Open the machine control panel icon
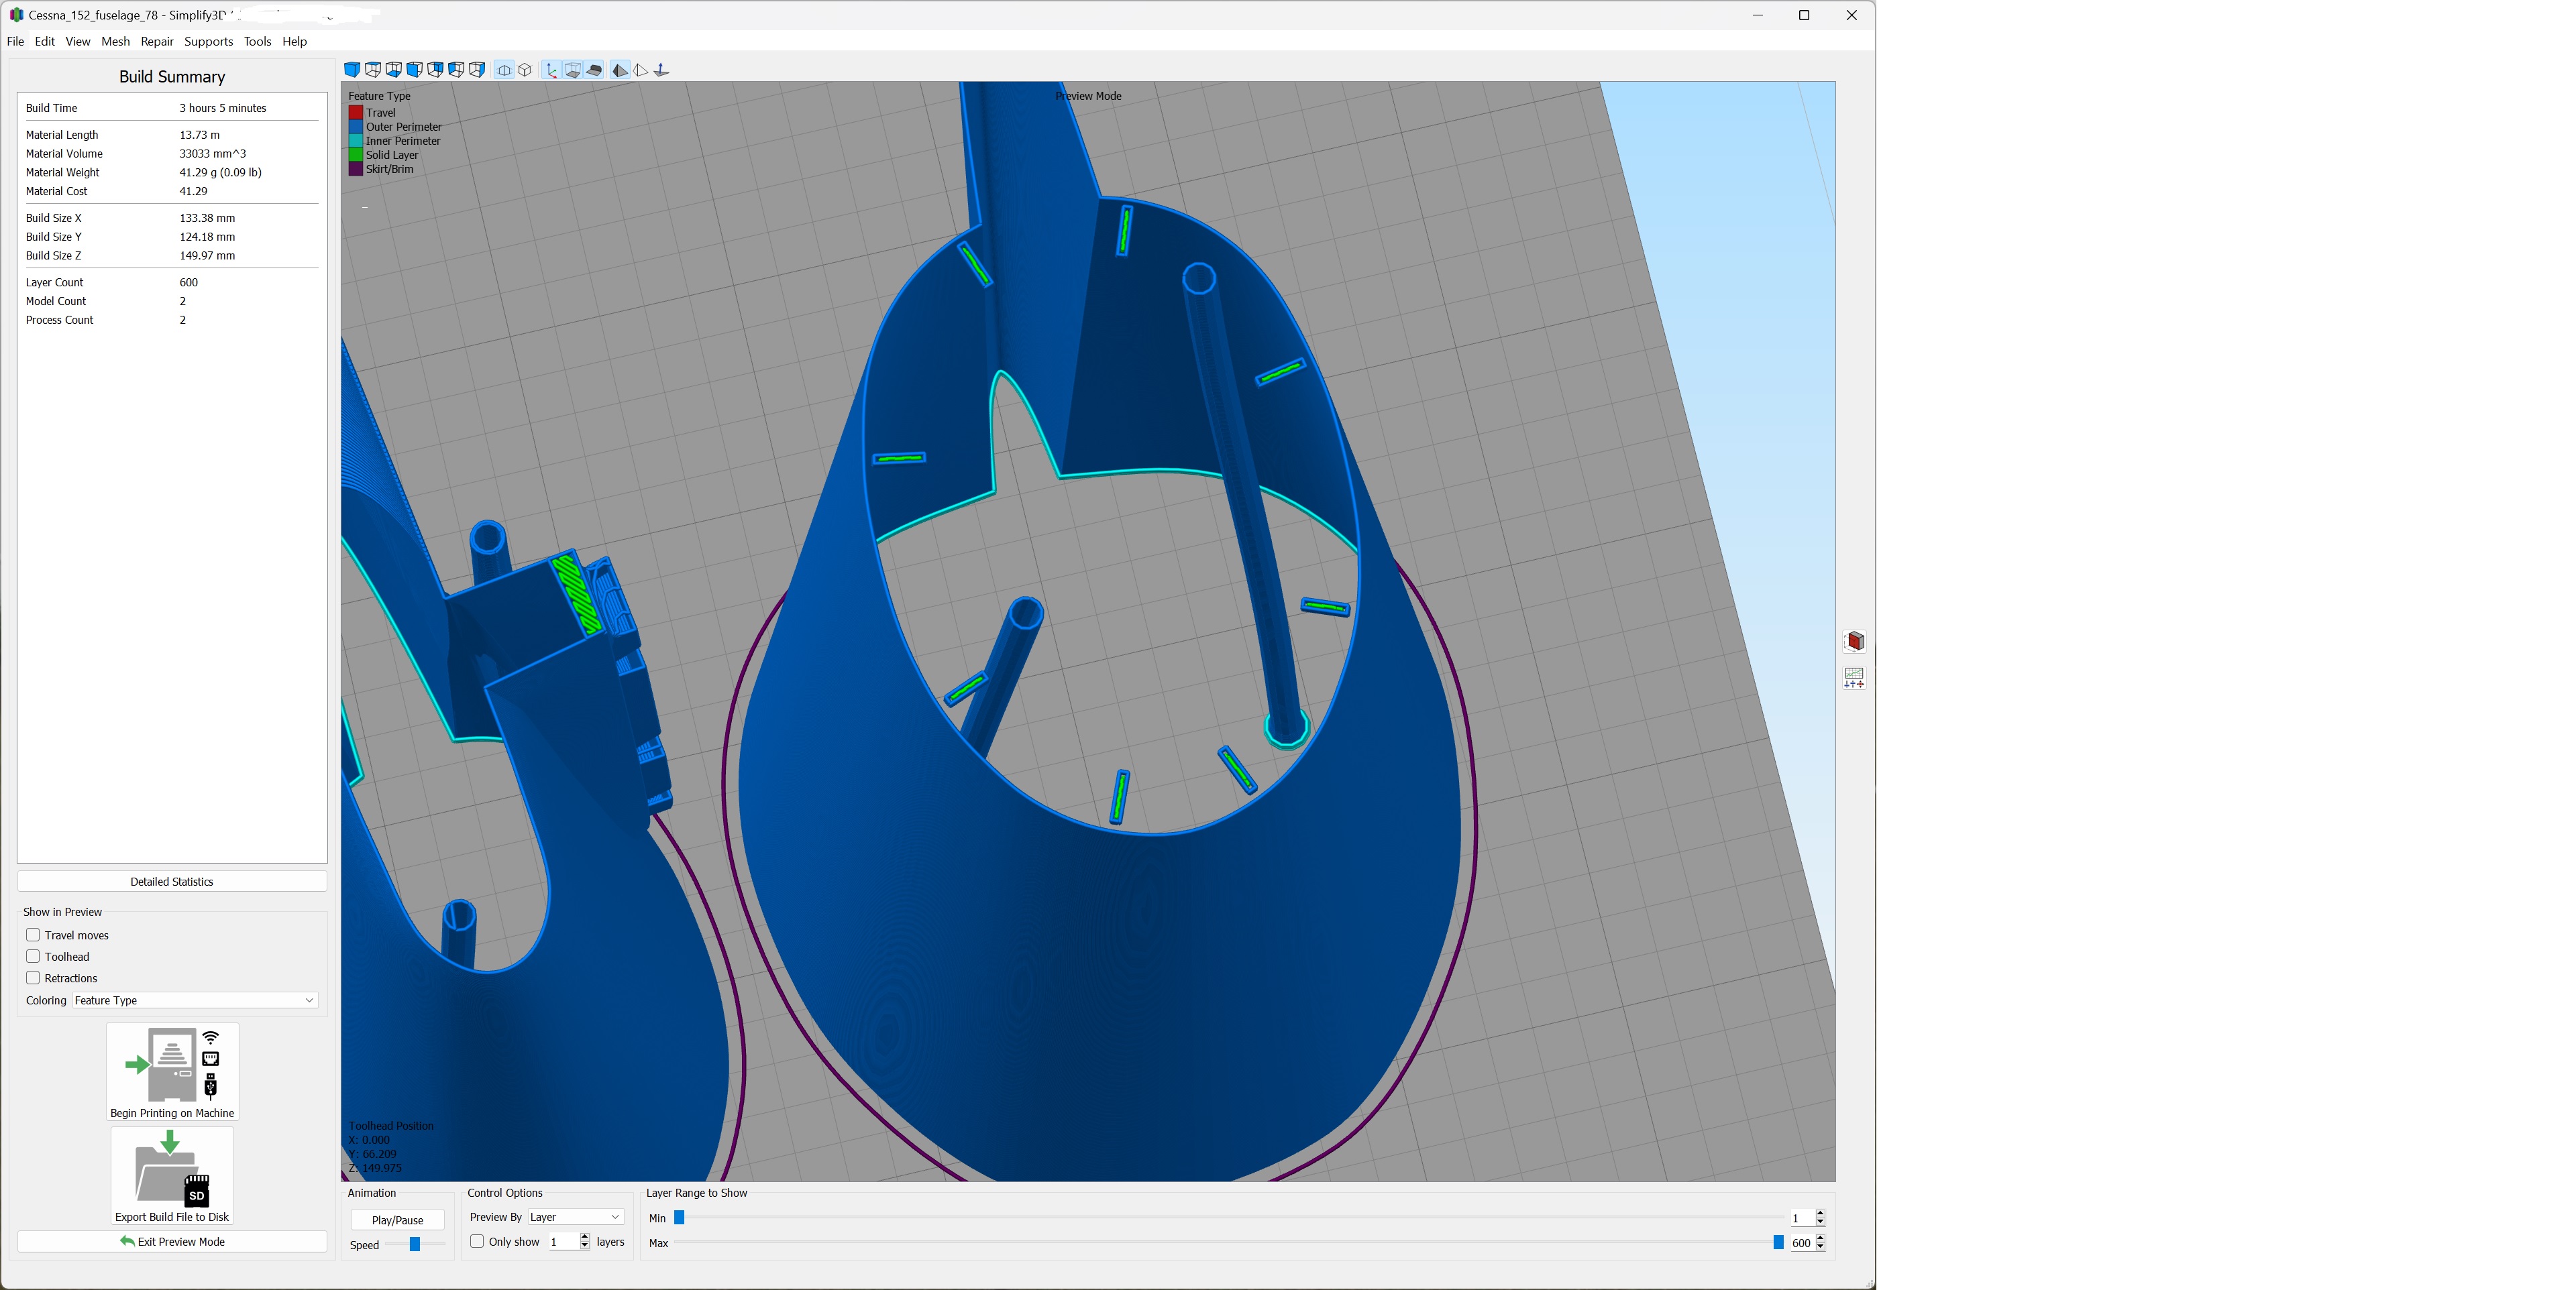Viewport: 2576px width, 1290px height. pyautogui.click(x=1855, y=679)
